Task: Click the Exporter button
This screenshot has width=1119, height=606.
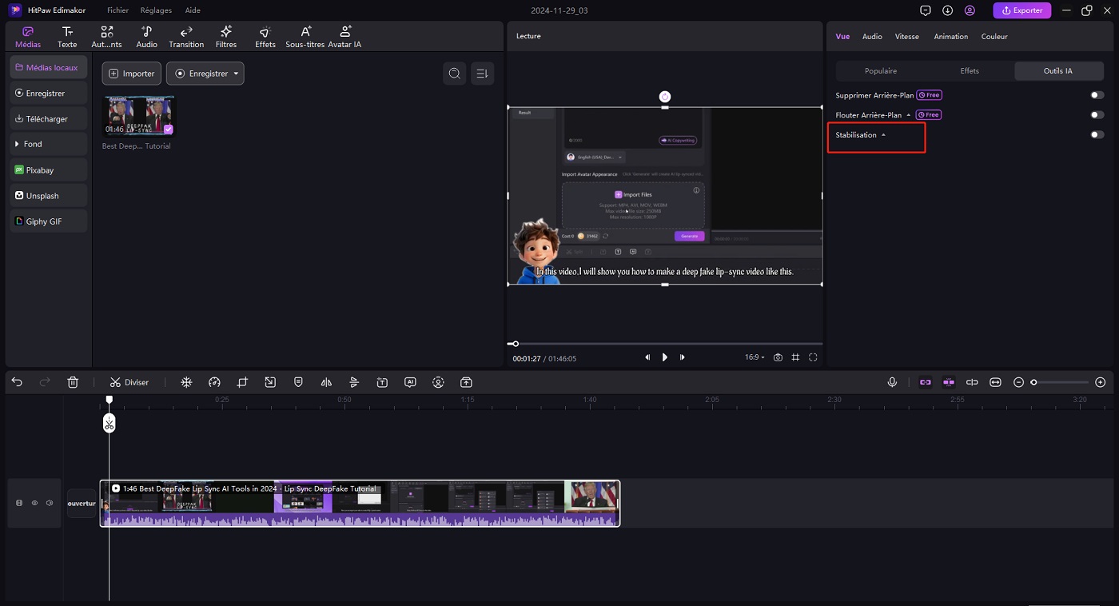Action: 1021,10
